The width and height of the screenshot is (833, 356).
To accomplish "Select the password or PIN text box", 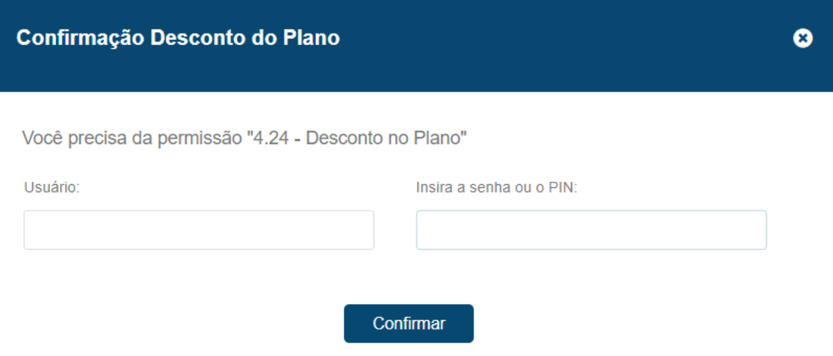I will 591,230.
